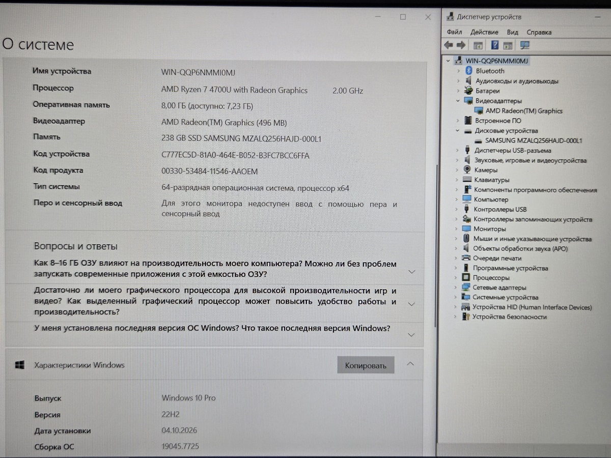The image size is (611, 458).
Task: Click the Windows 10 Pro edition value
Action: [x=188, y=398]
